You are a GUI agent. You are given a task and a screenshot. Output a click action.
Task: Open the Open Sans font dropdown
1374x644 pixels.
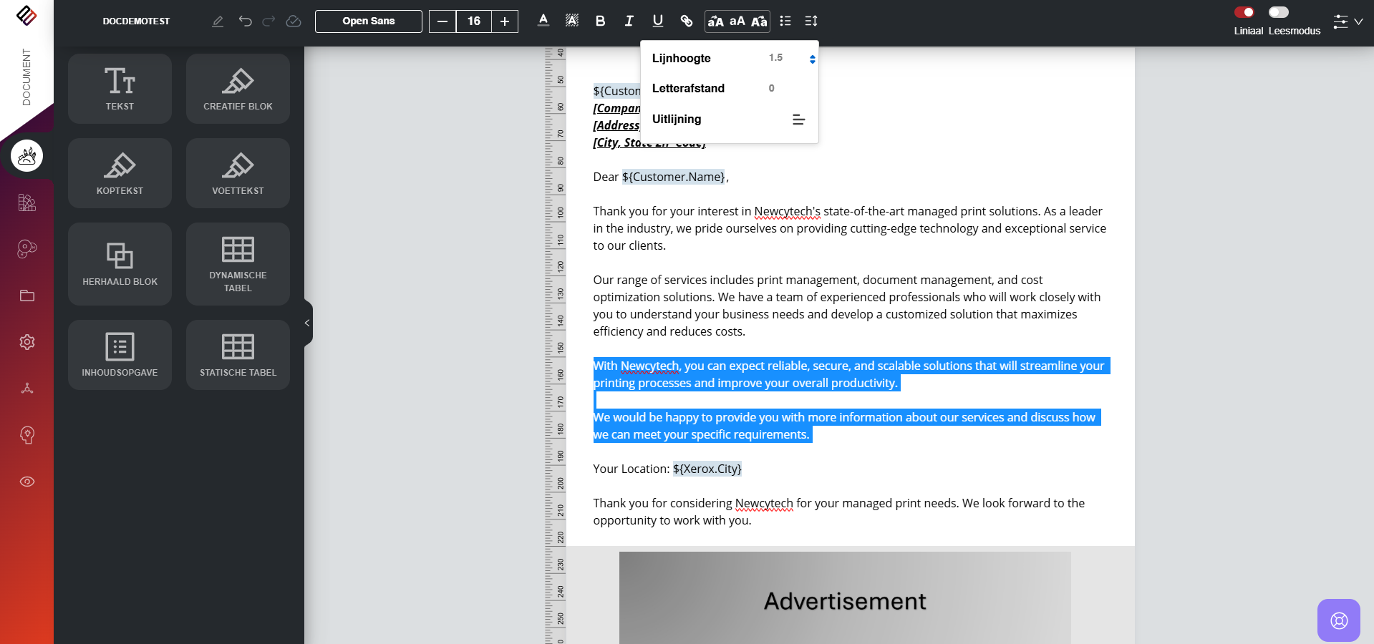coord(368,21)
